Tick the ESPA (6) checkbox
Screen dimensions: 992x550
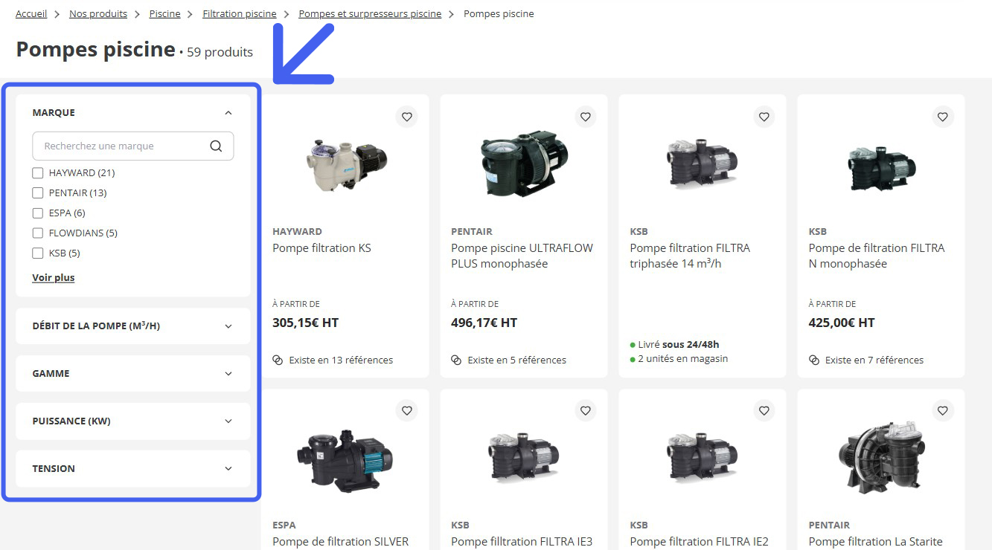[x=38, y=213]
